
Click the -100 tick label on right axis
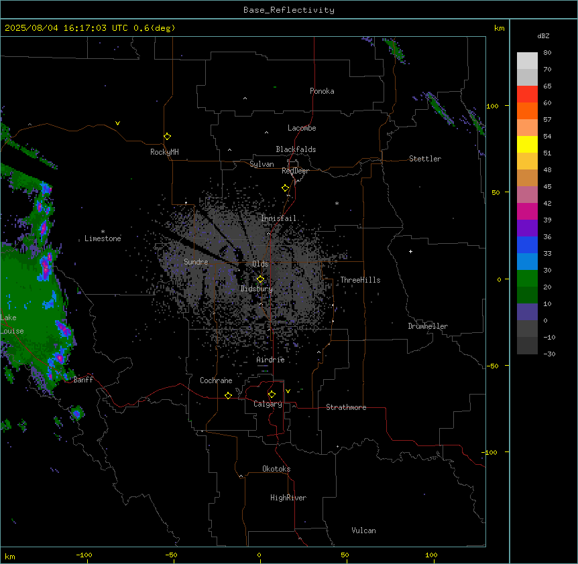(489, 452)
